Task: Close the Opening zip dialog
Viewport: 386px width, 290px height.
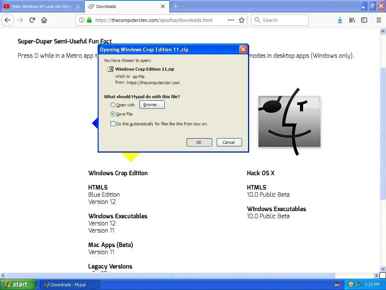Action: 243,49
